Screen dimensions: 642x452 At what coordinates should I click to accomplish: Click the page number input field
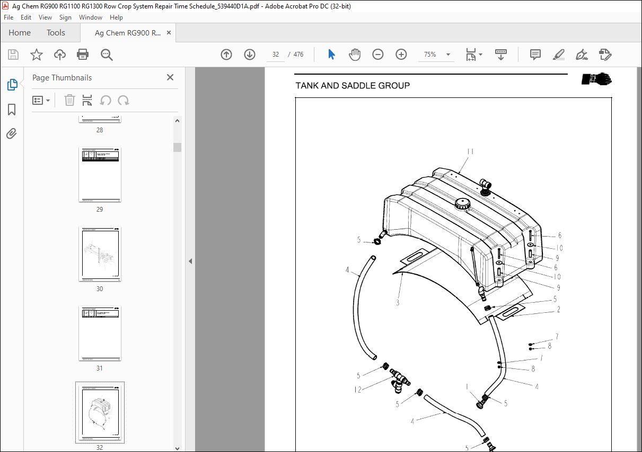pos(276,55)
